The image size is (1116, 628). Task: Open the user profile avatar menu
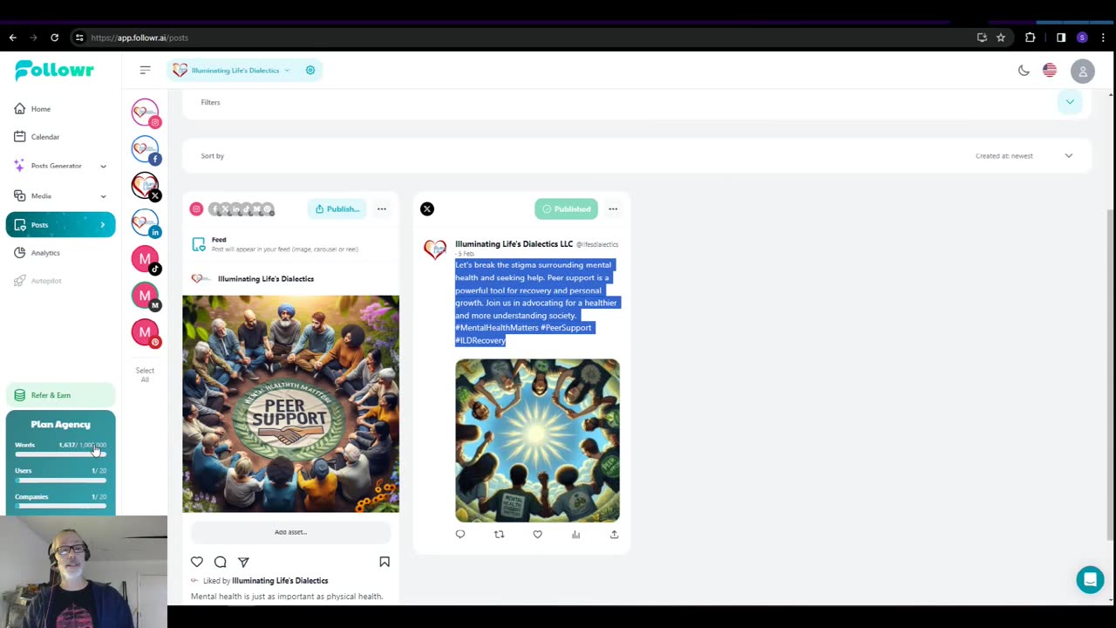[1083, 72]
